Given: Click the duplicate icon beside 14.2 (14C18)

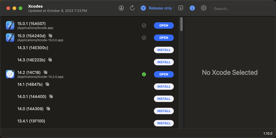Looking at the screenshot, I should pyautogui.click(x=46, y=72).
